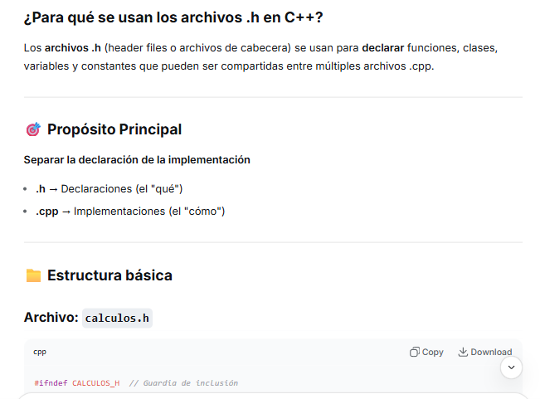Click the Estructura básica heading text
540x399 pixels.
coord(109,275)
